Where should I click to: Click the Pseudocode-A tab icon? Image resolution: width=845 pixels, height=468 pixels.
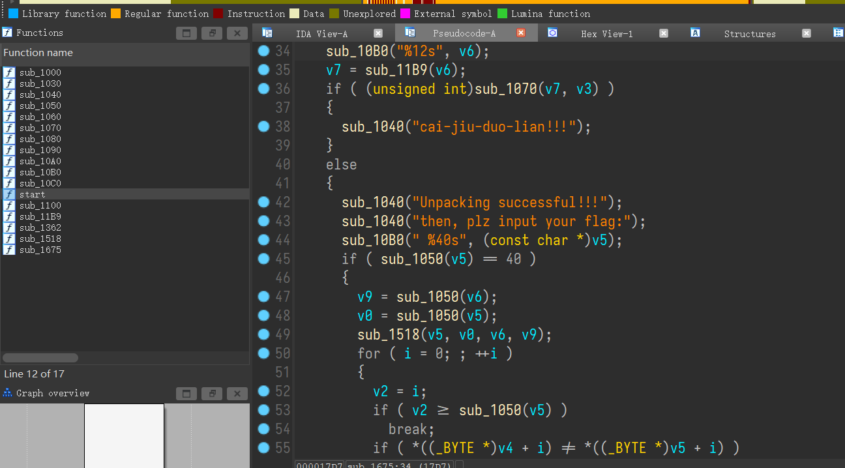click(x=410, y=33)
